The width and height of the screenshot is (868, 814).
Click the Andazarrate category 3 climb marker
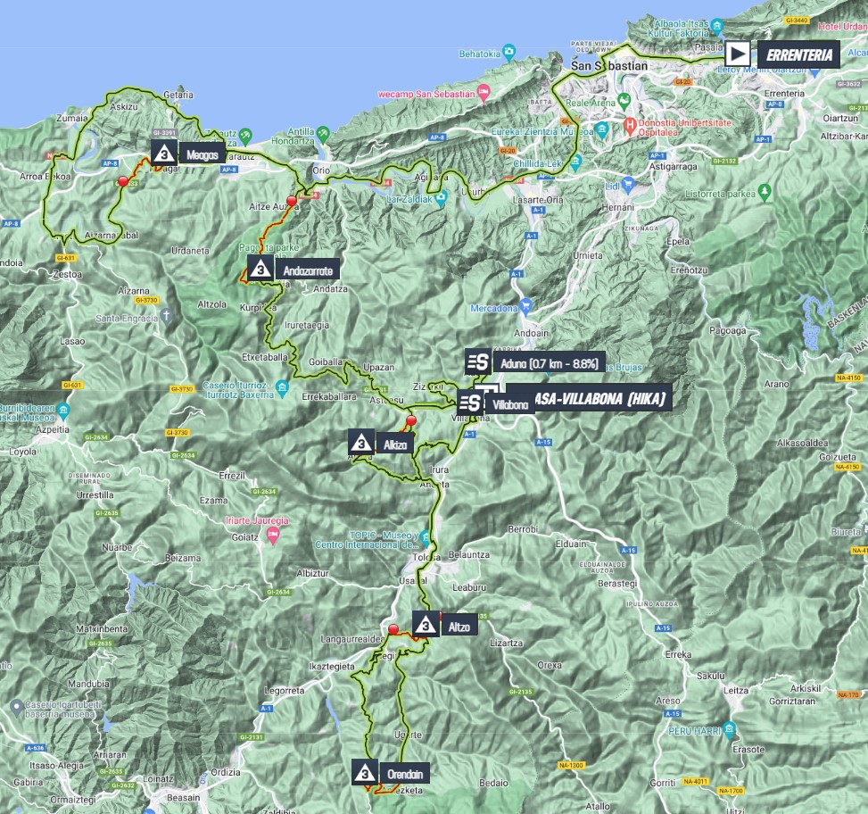tap(260, 269)
